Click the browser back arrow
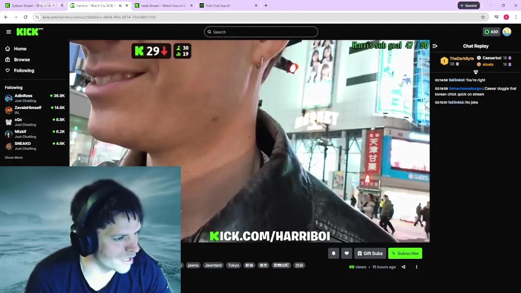 (6, 17)
